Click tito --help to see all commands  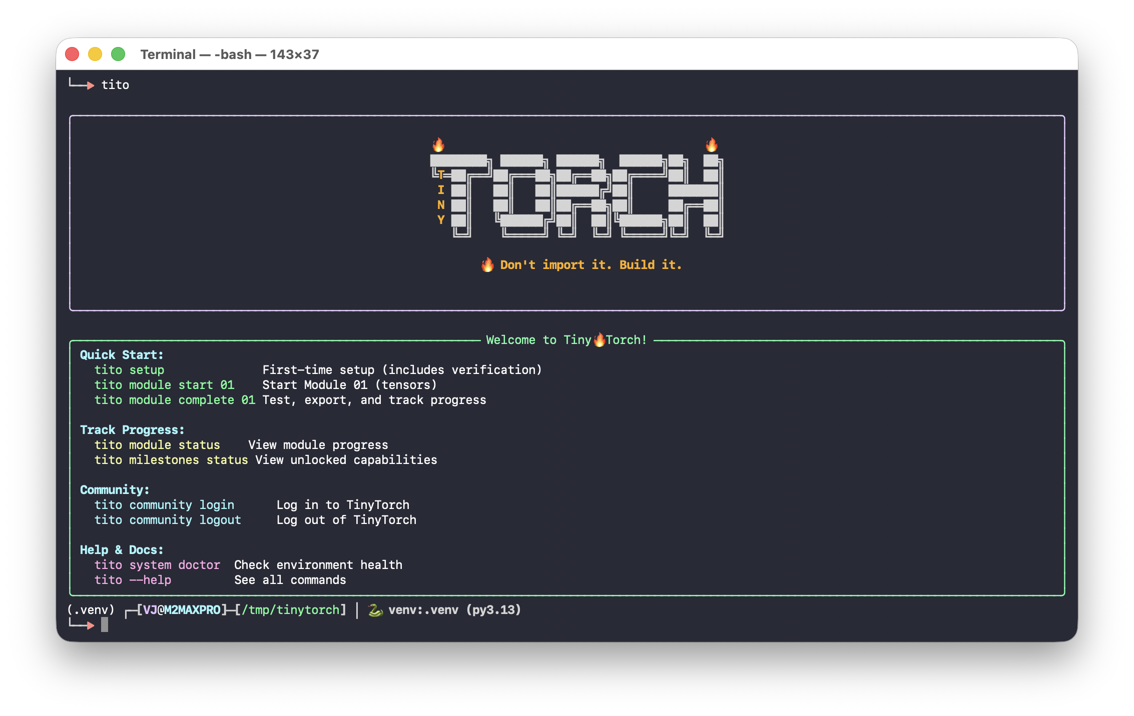[x=133, y=580]
